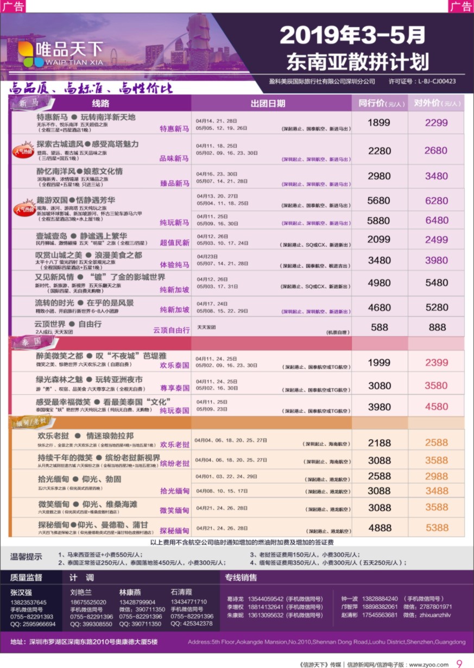The height and width of the screenshot is (668, 474).
Task: Open the www.zyoo.com link
Action: pos(429,664)
